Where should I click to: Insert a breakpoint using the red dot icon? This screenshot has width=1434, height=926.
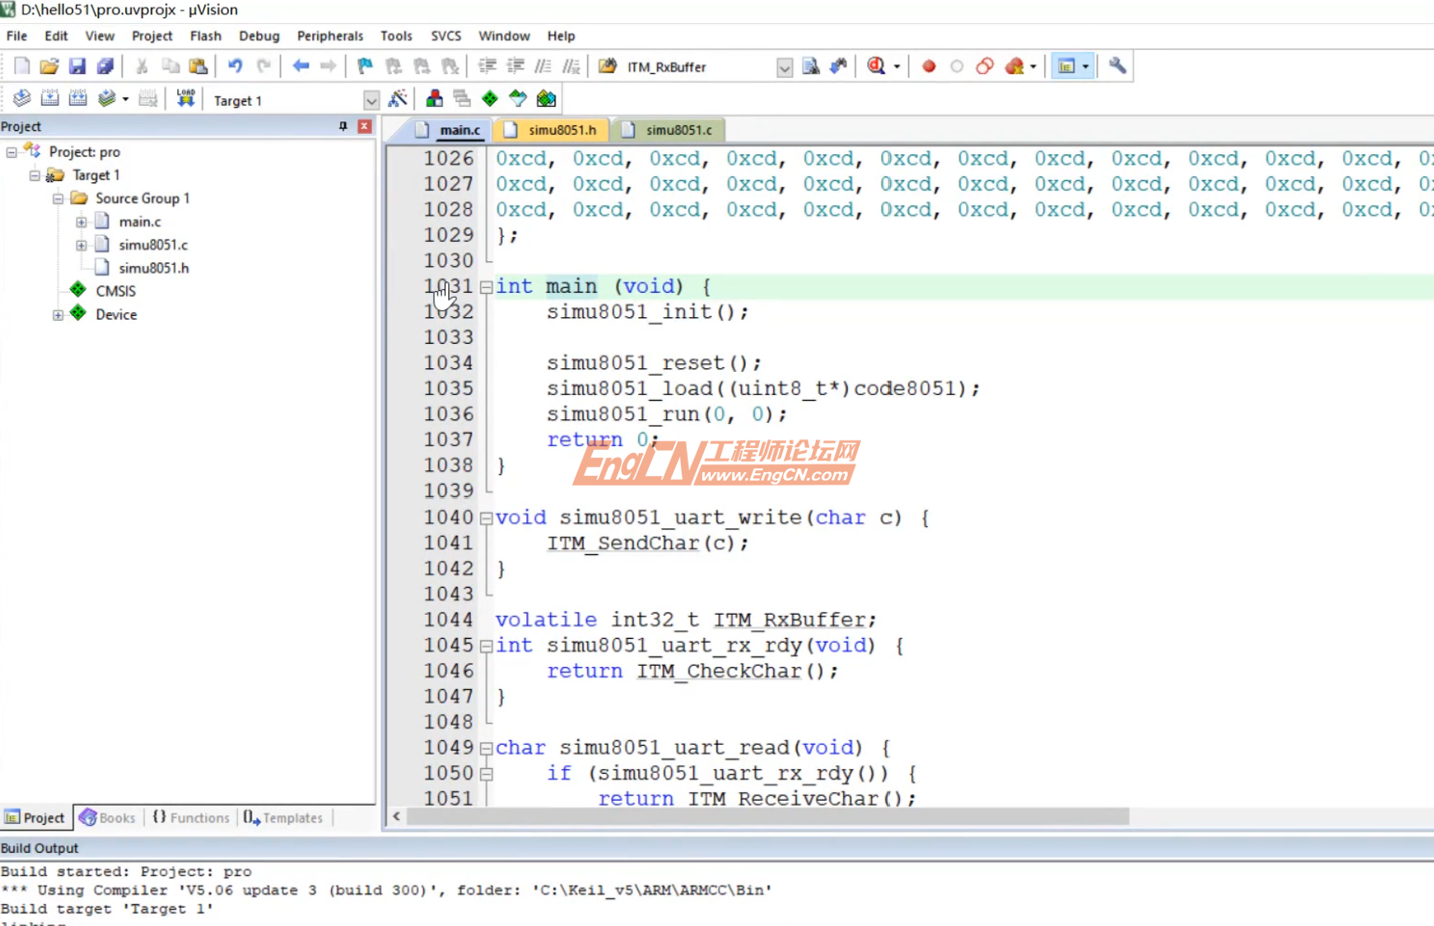[929, 66]
